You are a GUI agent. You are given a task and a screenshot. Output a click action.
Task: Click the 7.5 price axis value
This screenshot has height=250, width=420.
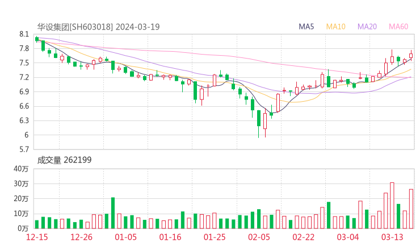pyautogui.click(x=24, y=63)
